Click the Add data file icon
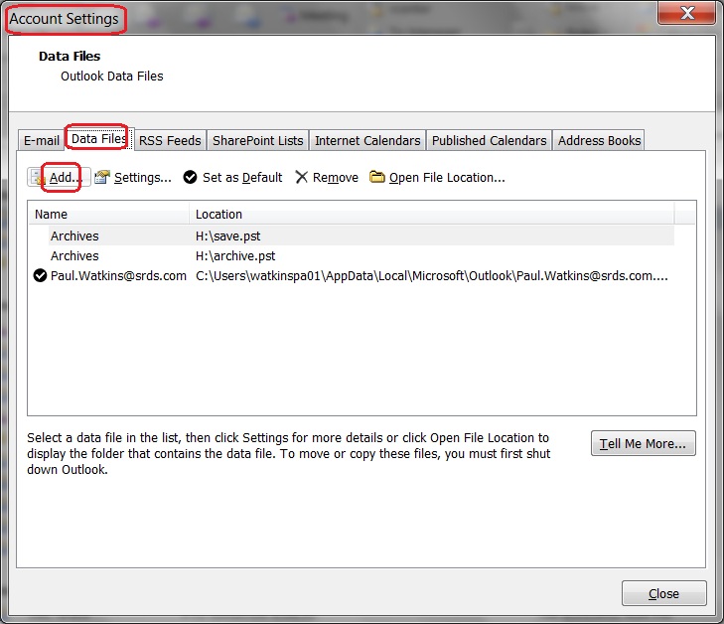Image resolution: width=724 pixels, height=624 pixels. 39,178
